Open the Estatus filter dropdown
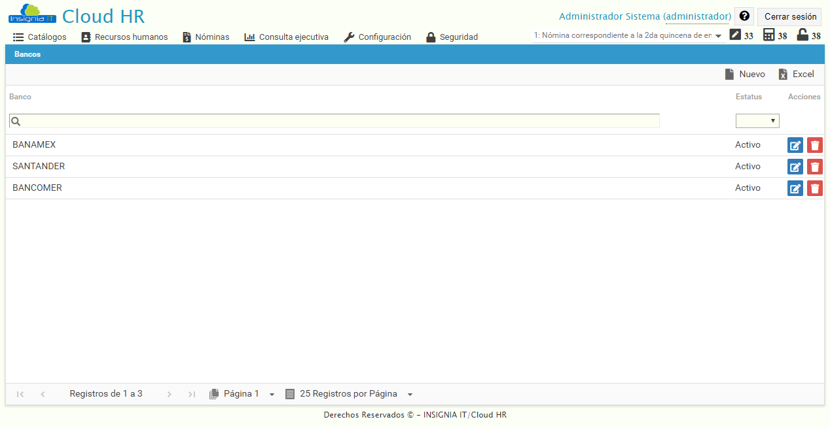The width and height of the screenshot is (830, 428). (757, 120)
